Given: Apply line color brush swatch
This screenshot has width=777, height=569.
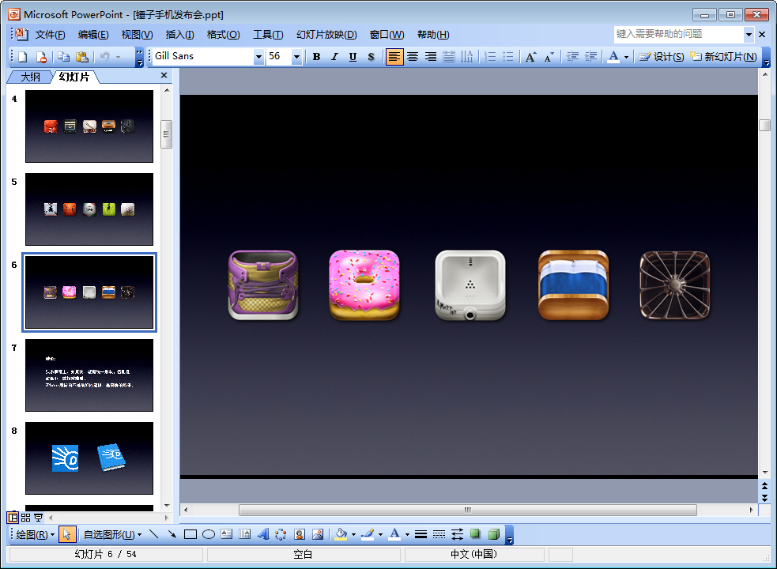Looking at the screenshot, I should click(368, 534).
